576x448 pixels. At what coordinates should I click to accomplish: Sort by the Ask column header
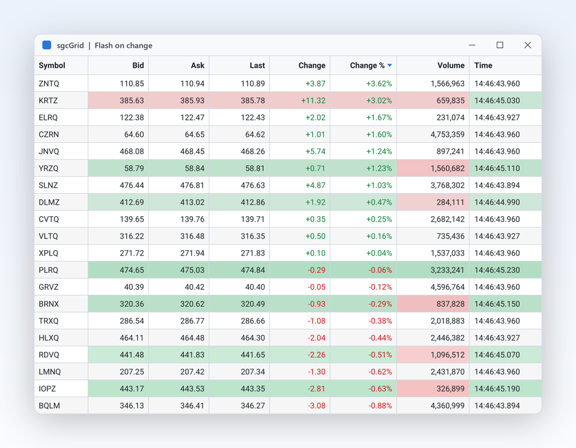(x=179, y=65)
